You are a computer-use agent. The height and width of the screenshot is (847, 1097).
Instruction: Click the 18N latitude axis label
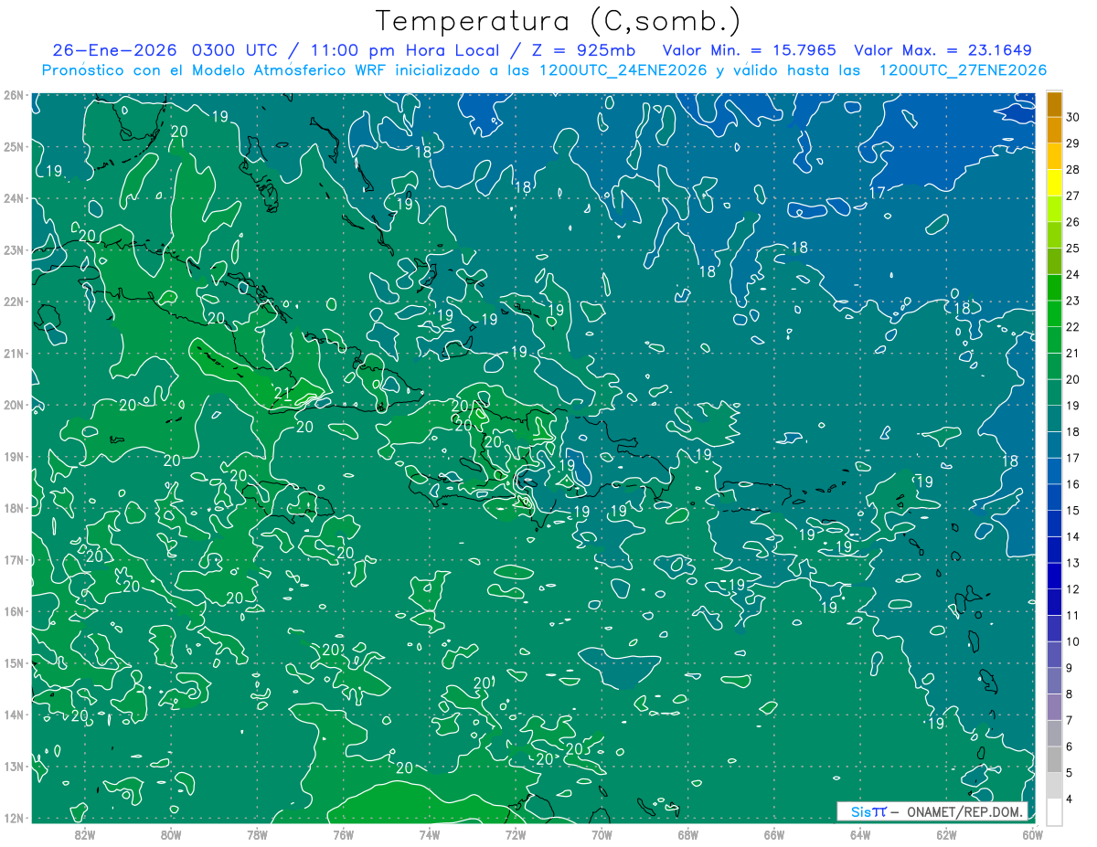13,508
